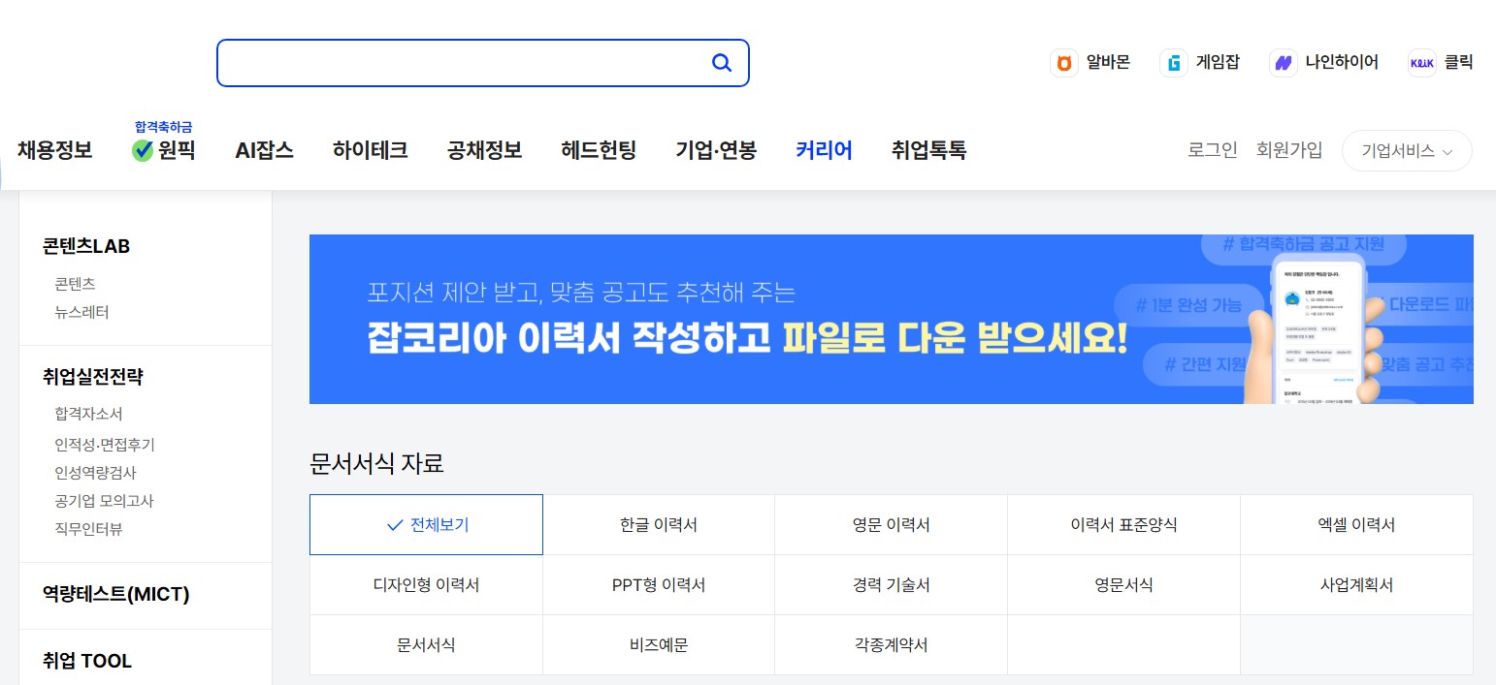The width and height of the screenshot is (1496, 685).
Task: Click the 나인하이어 text link
Action: 1342,63
